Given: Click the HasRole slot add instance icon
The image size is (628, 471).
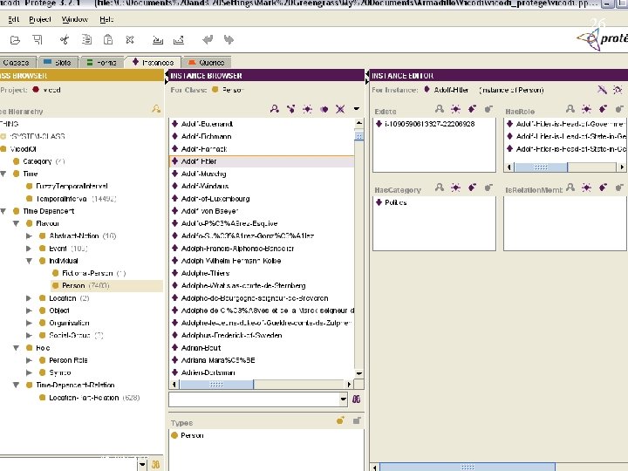Looking at the screenshot, I should click(x=603, y=109).
